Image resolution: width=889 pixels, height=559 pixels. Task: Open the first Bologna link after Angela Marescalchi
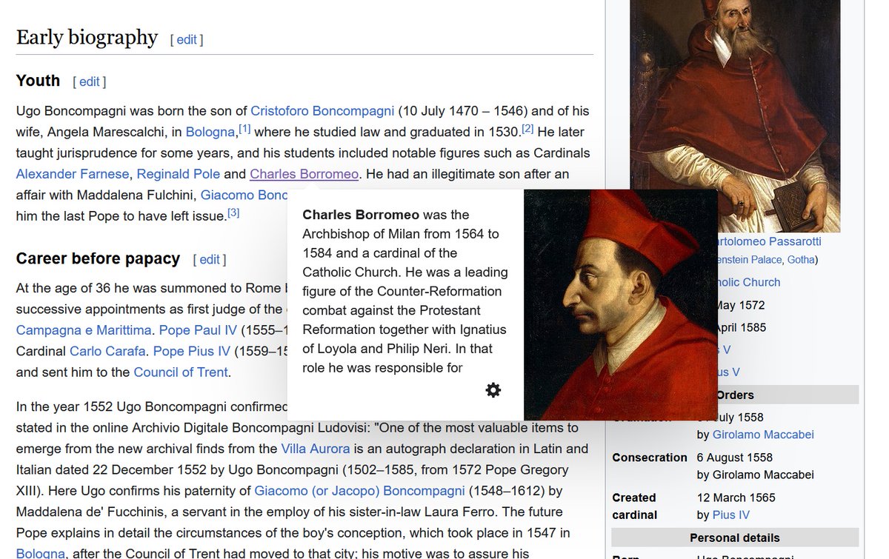tap(210, 133)
